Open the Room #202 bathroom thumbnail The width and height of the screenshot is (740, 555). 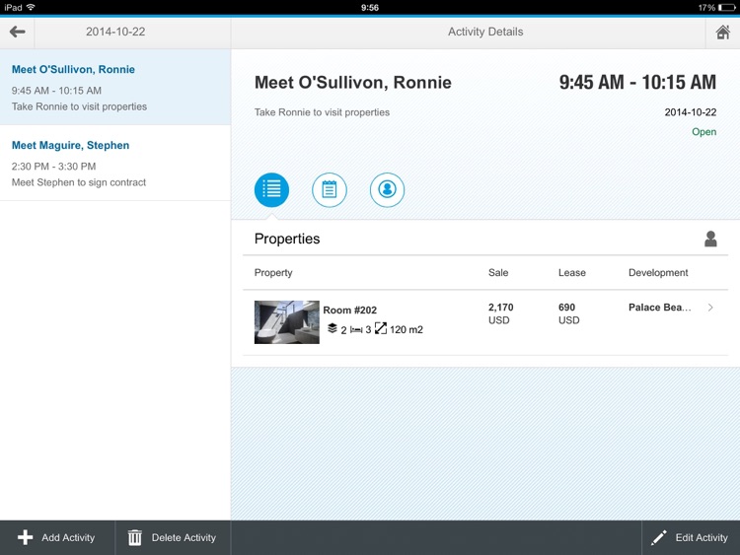tap(286, 322)
